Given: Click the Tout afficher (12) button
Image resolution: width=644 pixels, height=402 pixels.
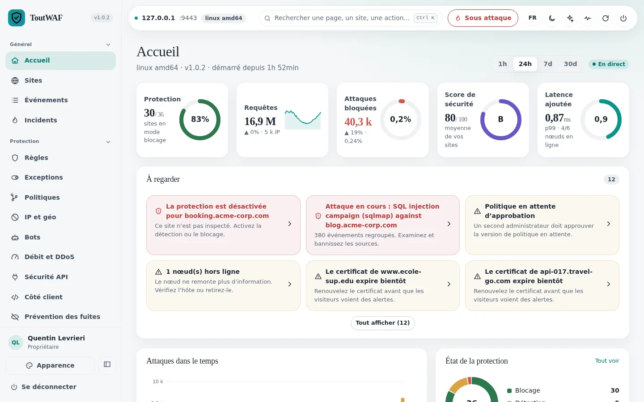Looking at the screenshot, I should coord(383,323).
